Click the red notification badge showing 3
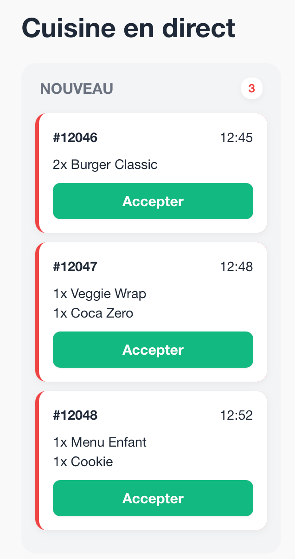Image resolution: width=295 pixels, height=559 pixels. tap(251, 88)
